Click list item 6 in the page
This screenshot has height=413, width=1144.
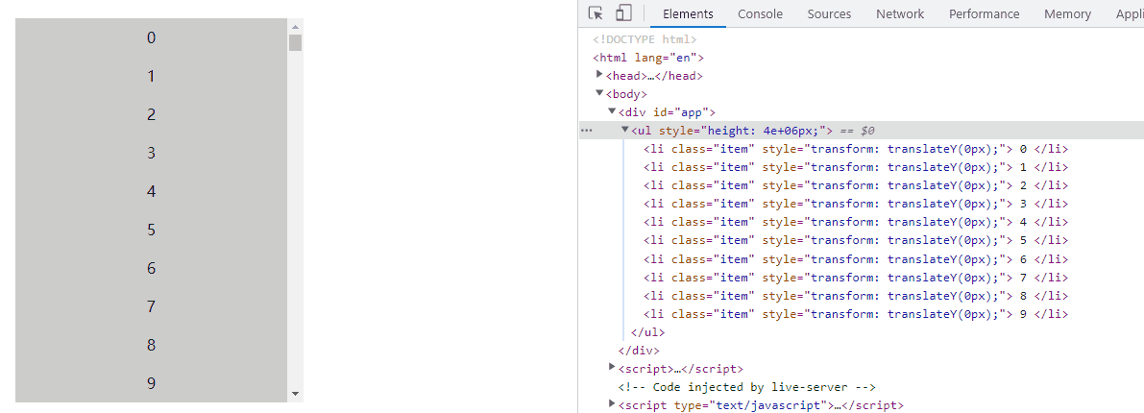pyautogui.click(x=151, y=268)
